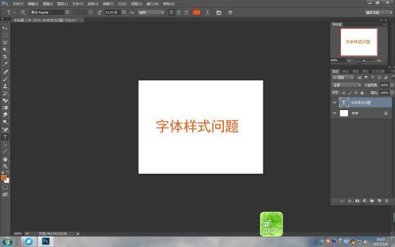Toggle text orientation in options bar
Image resolution: width=395 pixels, height=247 pixels.
tap(23, 13)
